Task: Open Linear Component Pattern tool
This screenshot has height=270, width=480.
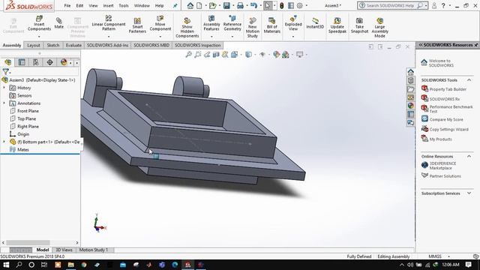Action: [x=108, y=23]
